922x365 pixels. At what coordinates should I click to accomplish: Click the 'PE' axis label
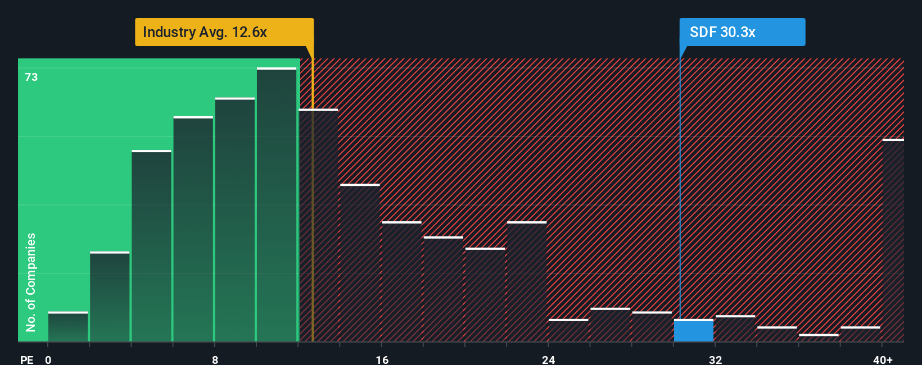point(26,359)
